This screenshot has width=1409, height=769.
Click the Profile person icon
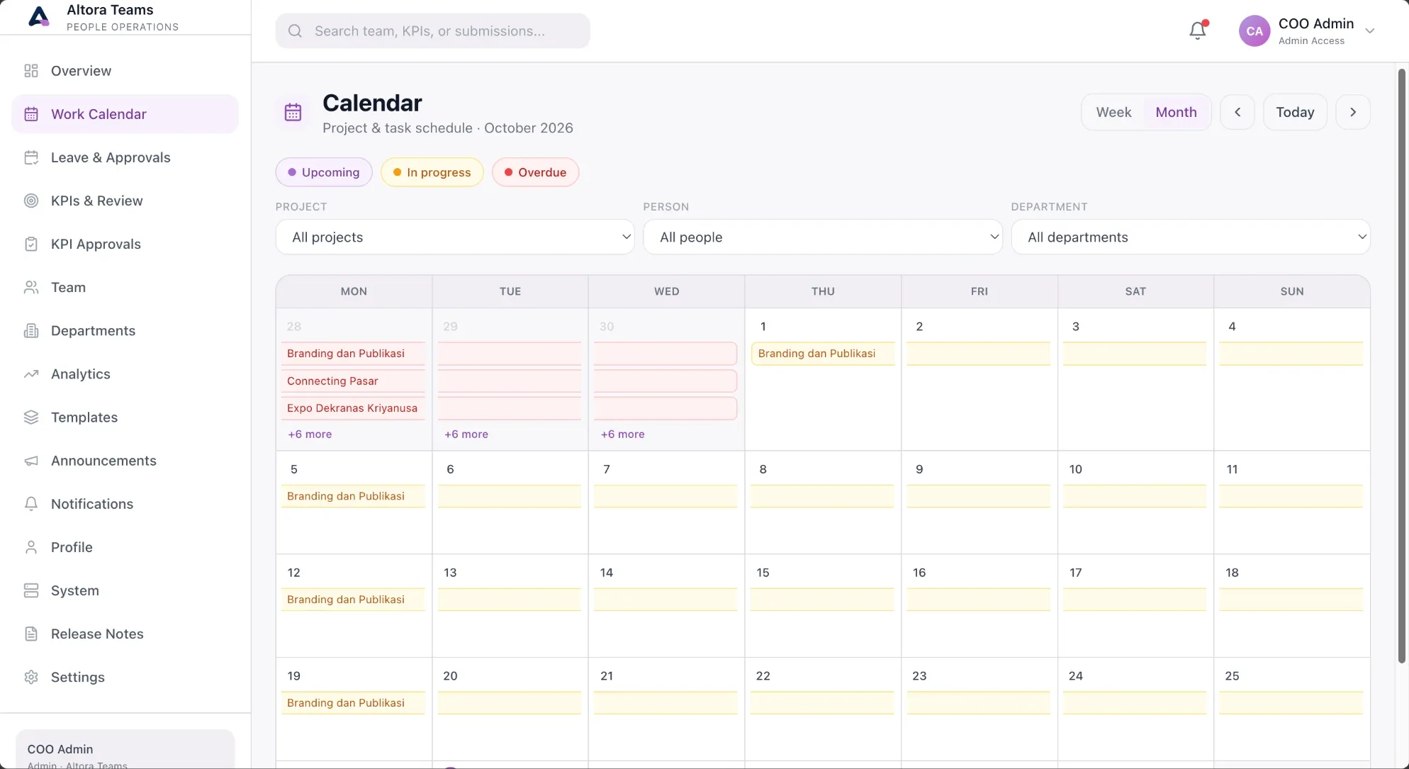31,547
